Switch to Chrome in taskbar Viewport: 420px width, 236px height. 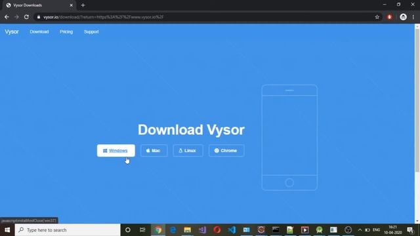tap(158, 230)
